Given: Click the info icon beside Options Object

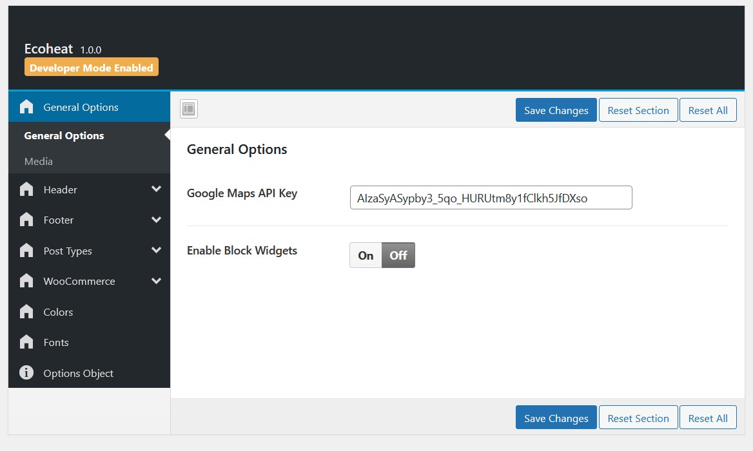Looking at the screenshot, I should tap(26, 372).
